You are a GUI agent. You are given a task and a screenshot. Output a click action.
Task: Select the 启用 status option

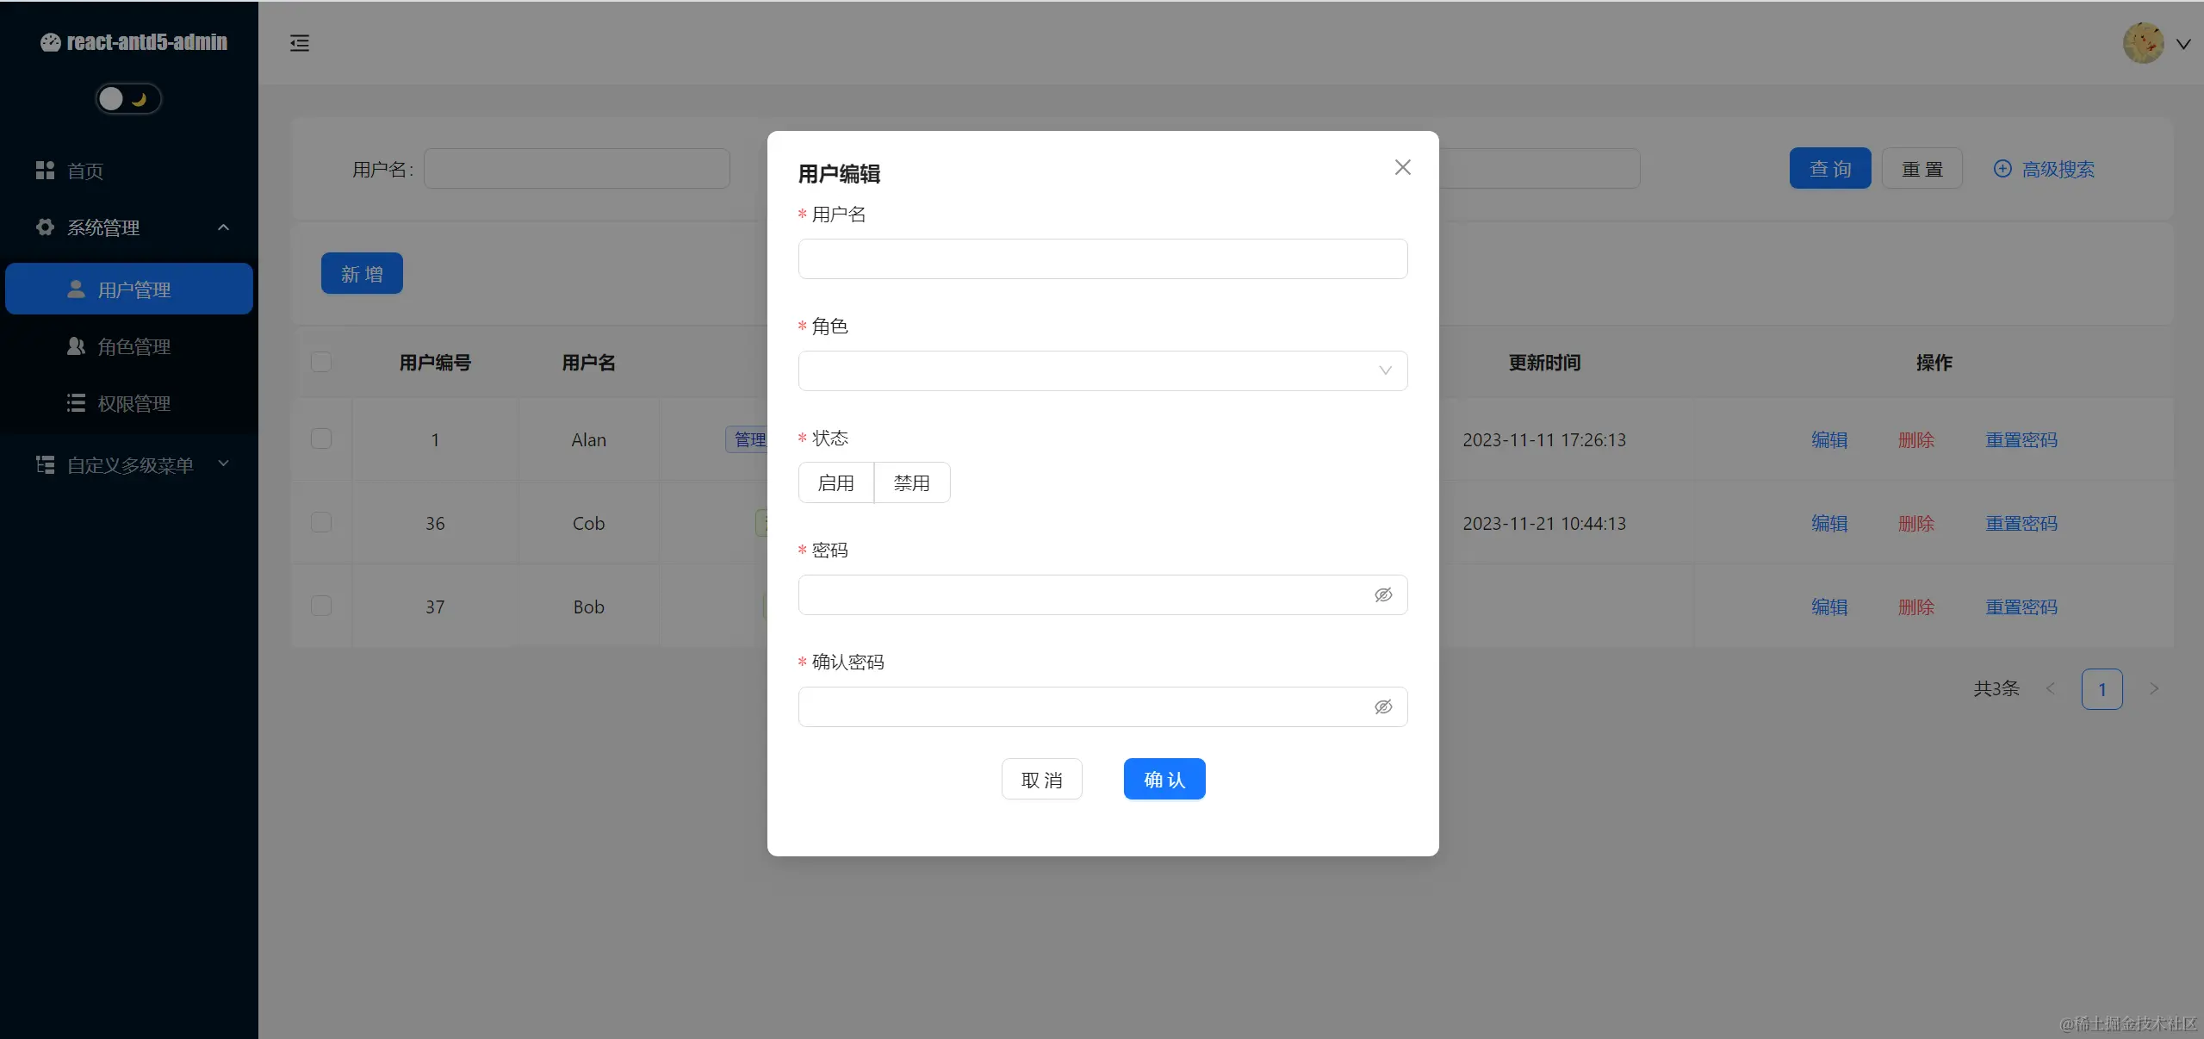pos(835,482)
